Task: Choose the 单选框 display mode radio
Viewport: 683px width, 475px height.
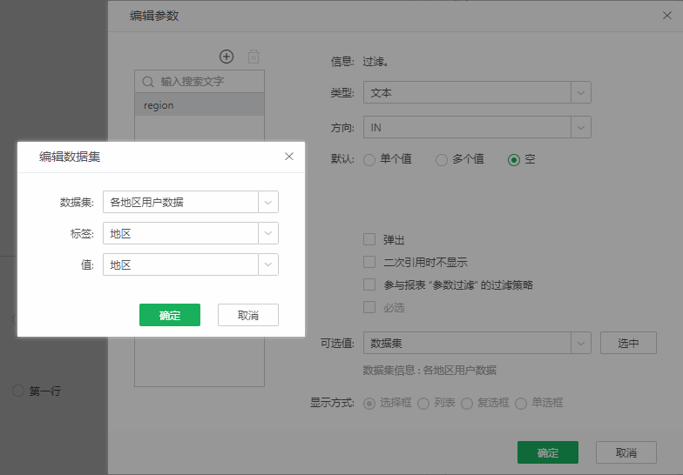Action: pyautogui.click(x=521, y=404)
